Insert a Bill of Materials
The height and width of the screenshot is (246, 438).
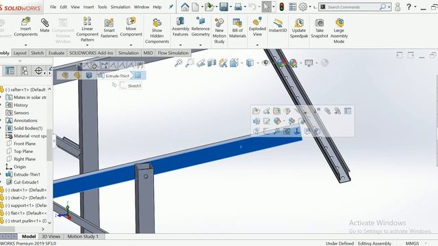tap(237, 28)
